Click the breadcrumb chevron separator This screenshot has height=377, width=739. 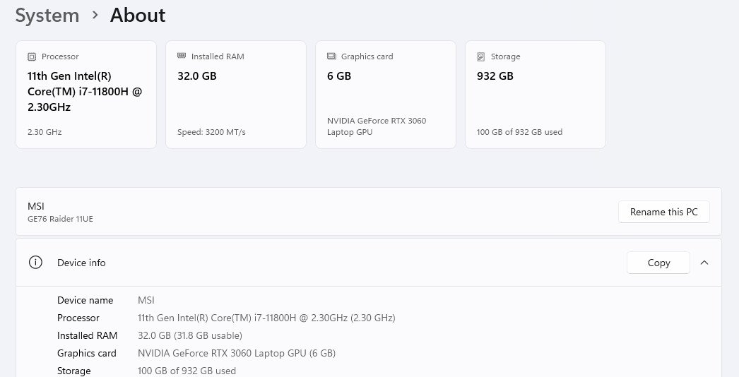(x=95, y=15)
